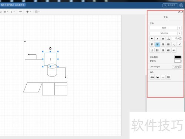185x139 pixels.
Task: Open the Helvetica font family dropdown
Action: tap(165, 33)
